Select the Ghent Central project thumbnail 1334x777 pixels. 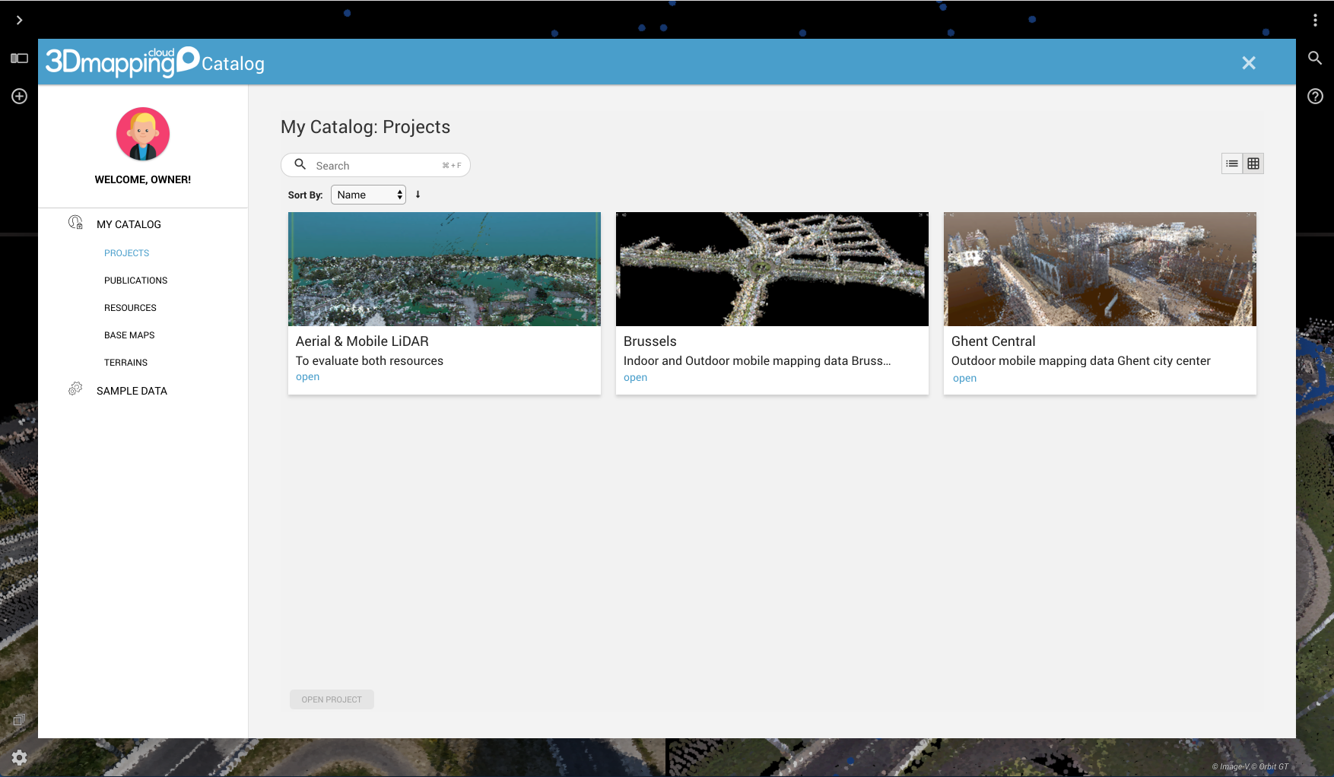1100,269
